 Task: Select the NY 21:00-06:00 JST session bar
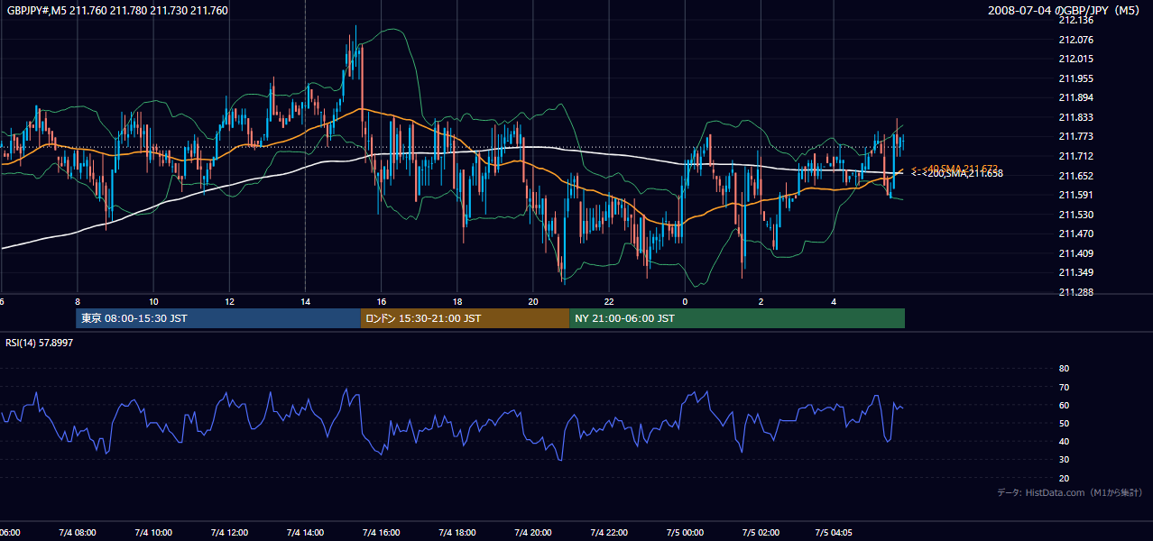737,318
